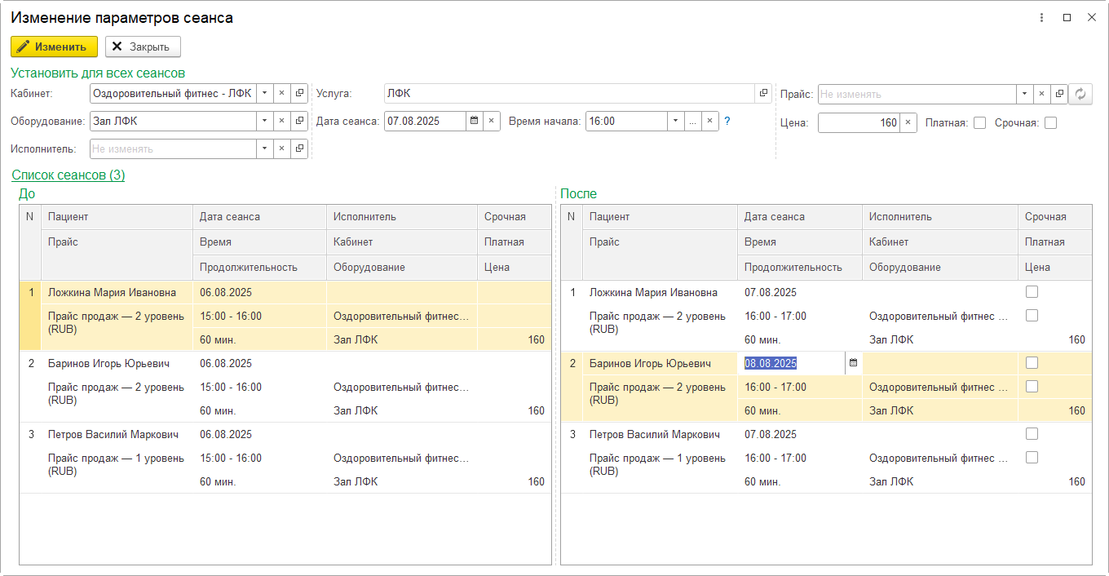Viewport: 1109px width, 576px height.
Task: Open the calendar picker for Дата сеанса
Action: (474, 121)
